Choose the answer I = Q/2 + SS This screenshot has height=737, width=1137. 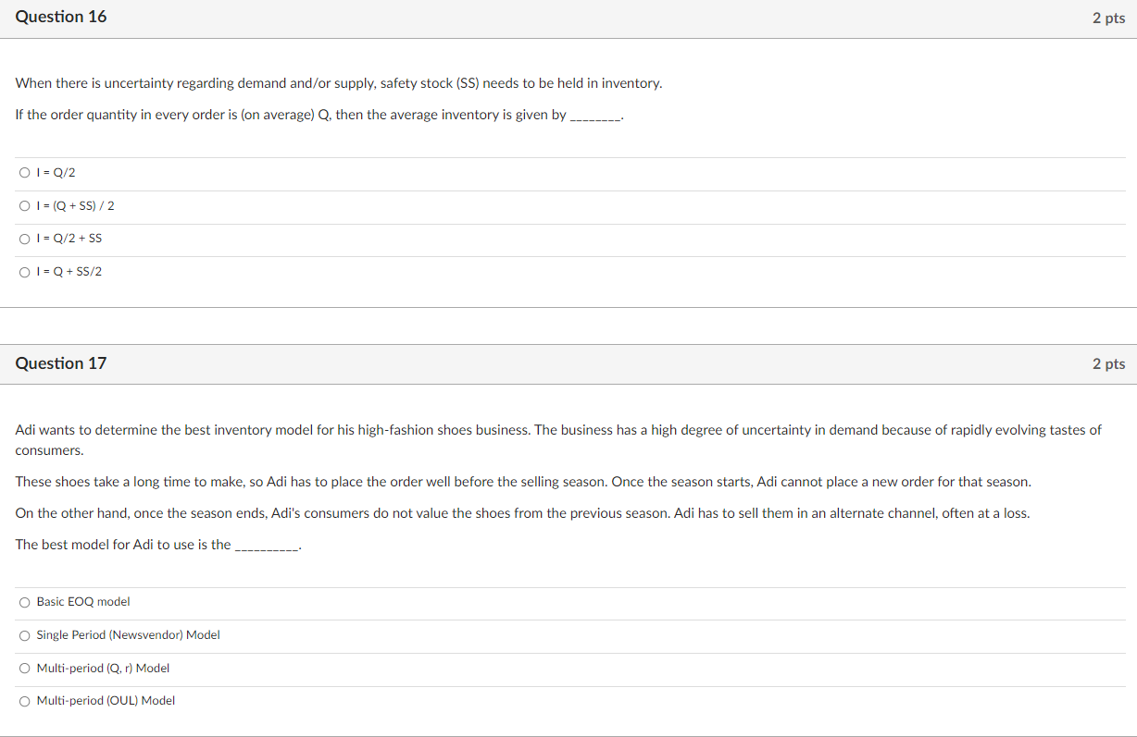point(24,238)
